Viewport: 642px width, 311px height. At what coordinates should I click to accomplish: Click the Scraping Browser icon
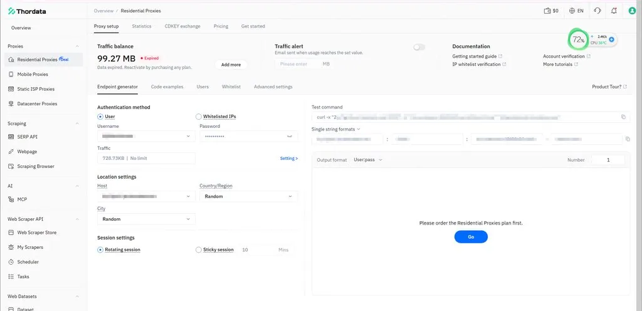11,167
